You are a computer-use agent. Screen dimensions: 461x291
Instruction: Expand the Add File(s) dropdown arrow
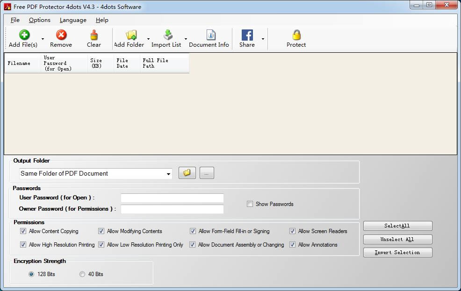pyautogui.click(x=43, y=39)
